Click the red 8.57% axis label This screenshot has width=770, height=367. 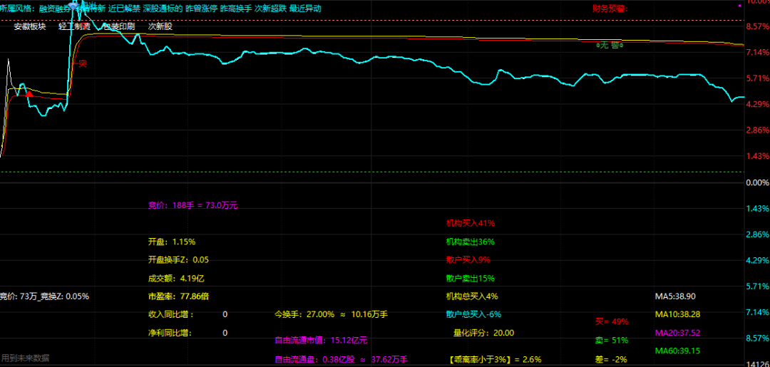pos(756,26)
